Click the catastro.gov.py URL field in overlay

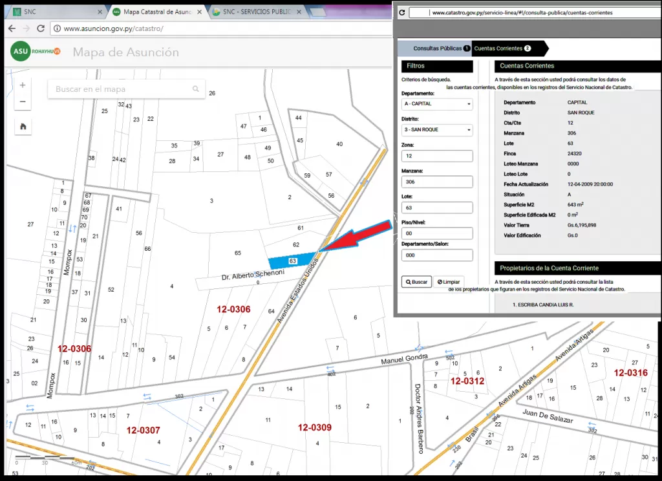click(x=534, y=13)
